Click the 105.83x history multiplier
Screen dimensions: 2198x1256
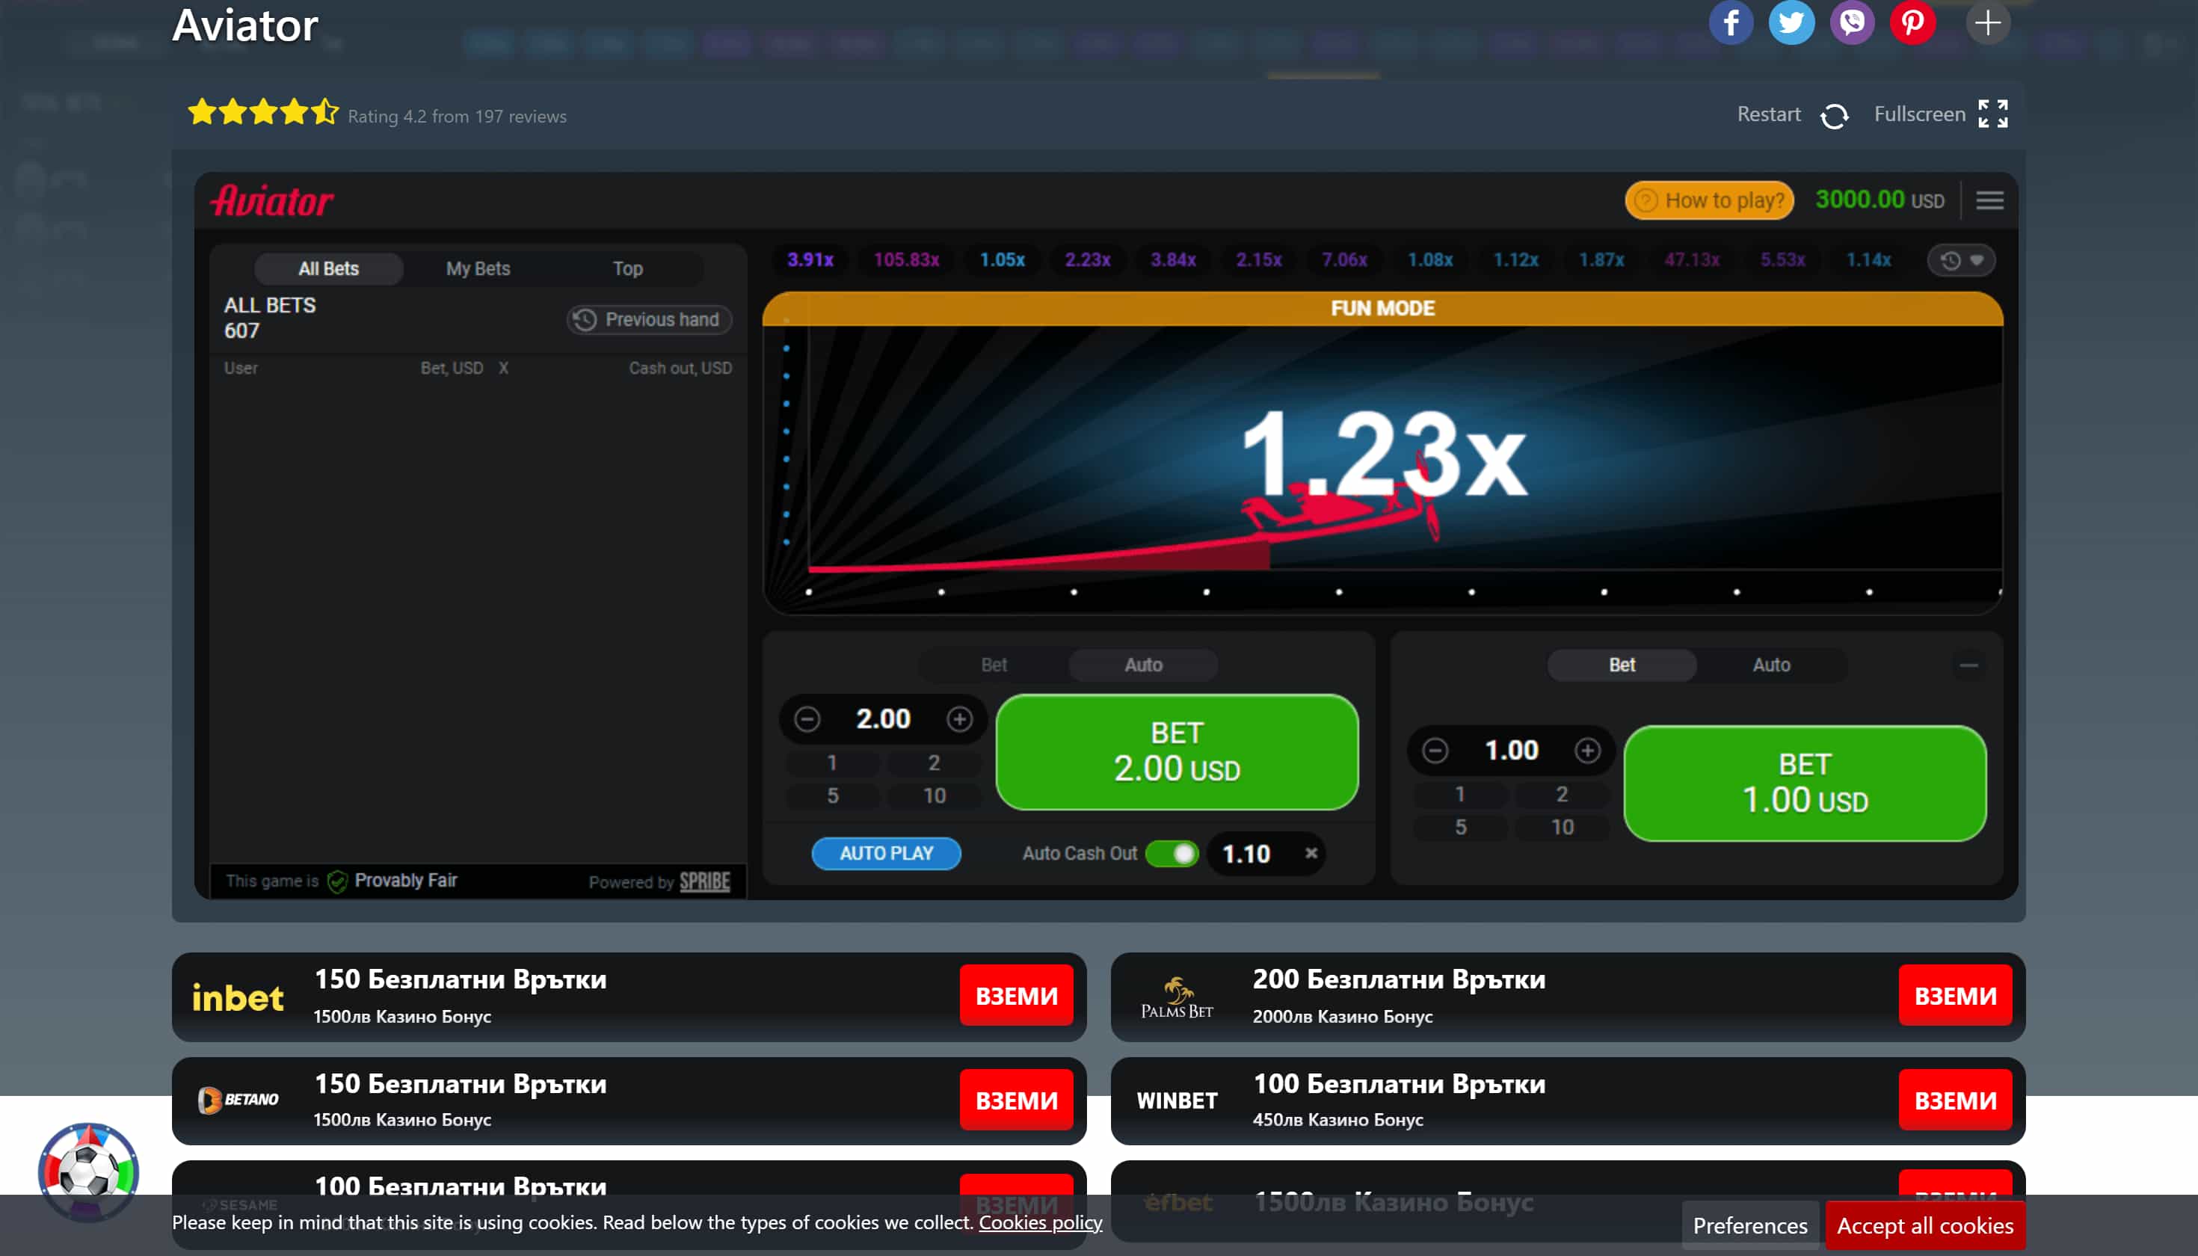(906, 260)
